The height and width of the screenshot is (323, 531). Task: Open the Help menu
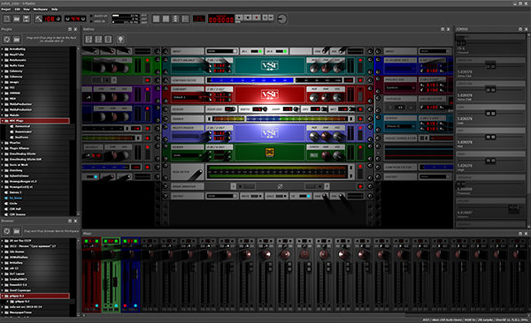click(x=55, y=9)
